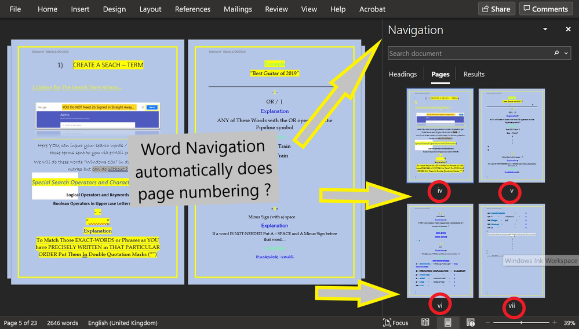
Task: Click 'Boolean Operators in Uppercase Letters' line
Action: (x=92, y=203)
